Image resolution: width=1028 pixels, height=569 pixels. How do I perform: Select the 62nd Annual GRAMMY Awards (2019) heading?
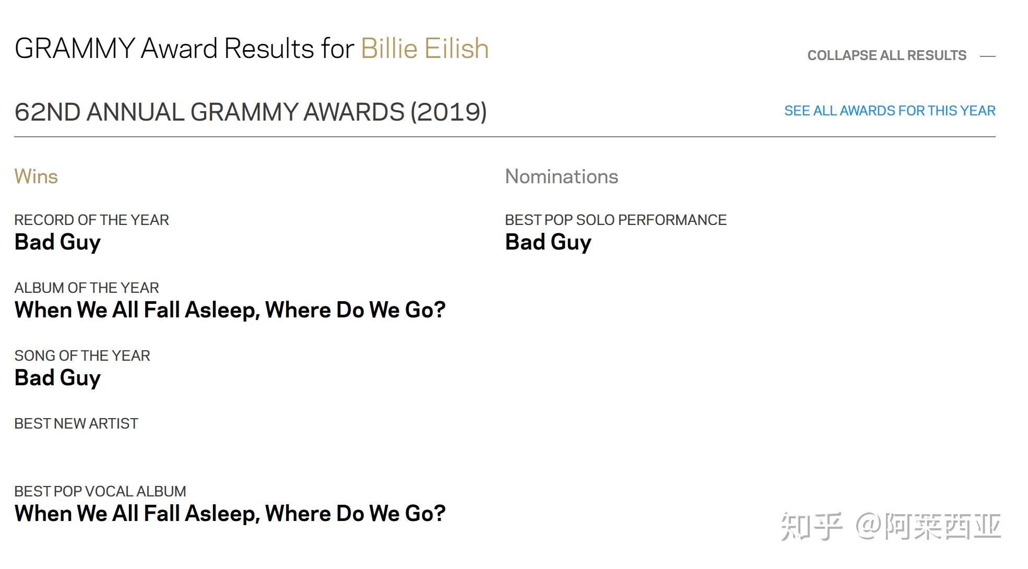coord(250,112)
